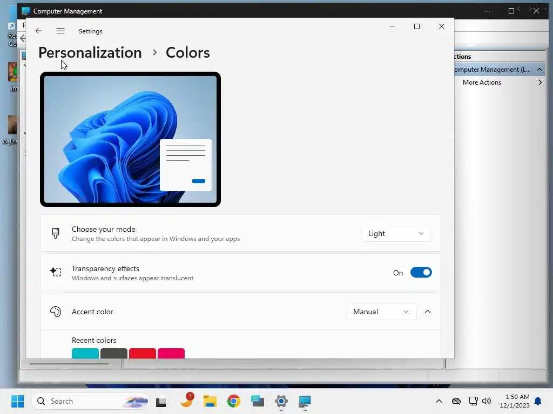Viewport: 553px width, 414px height.
Task: Select the red recent color swatch
Action: [143, 353]
